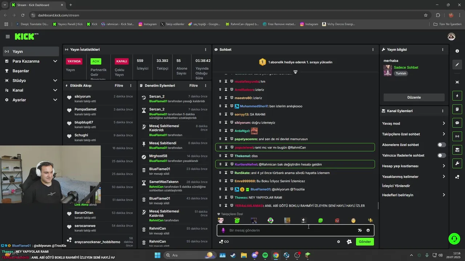Open Kanal Eylemleri three-dot menu
Screen dimensions: 465x261
pyautogui.click(x=442, y=111)
